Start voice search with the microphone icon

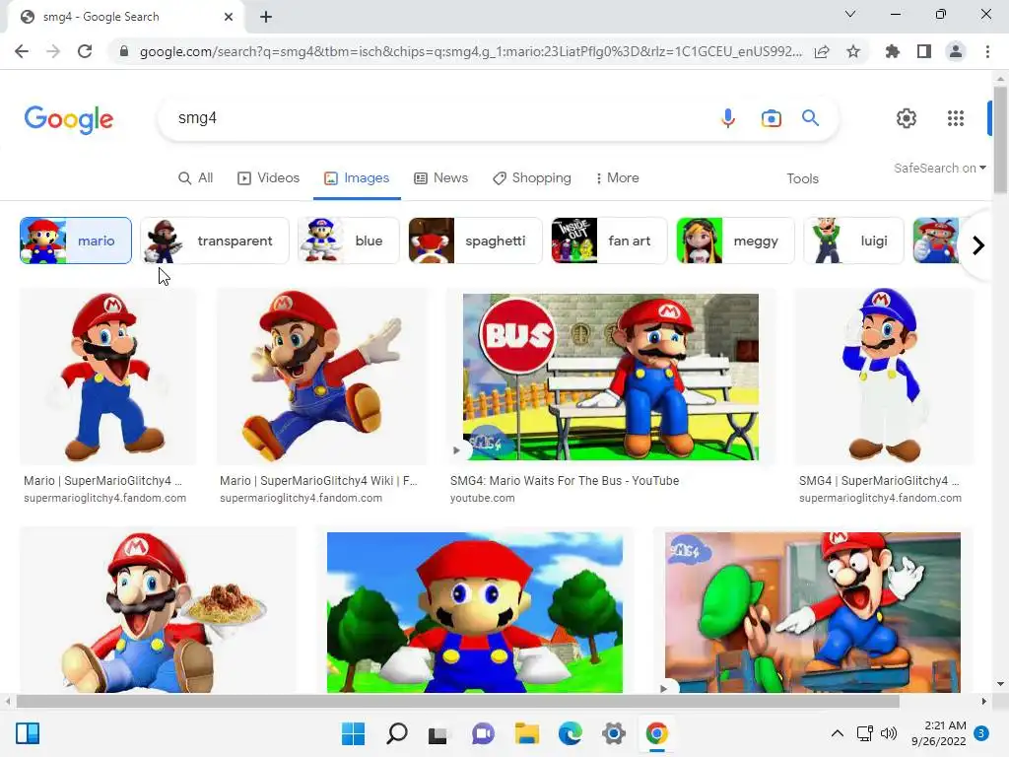tap(728, 118)
